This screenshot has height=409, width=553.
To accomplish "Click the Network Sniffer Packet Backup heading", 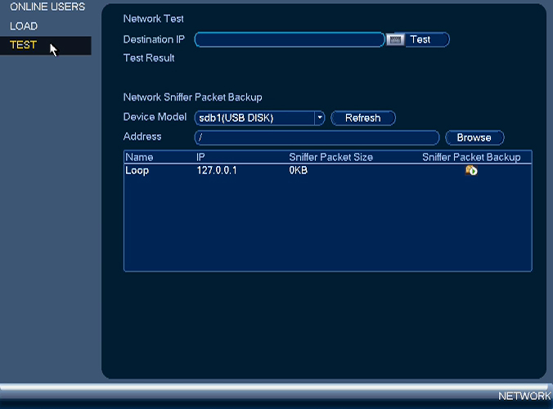I will (192, 97).
